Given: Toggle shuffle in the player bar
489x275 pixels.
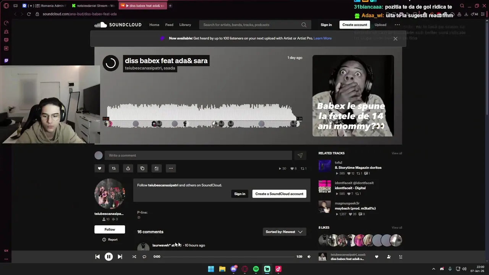Looking at the screenshot, I should point(134,257).
